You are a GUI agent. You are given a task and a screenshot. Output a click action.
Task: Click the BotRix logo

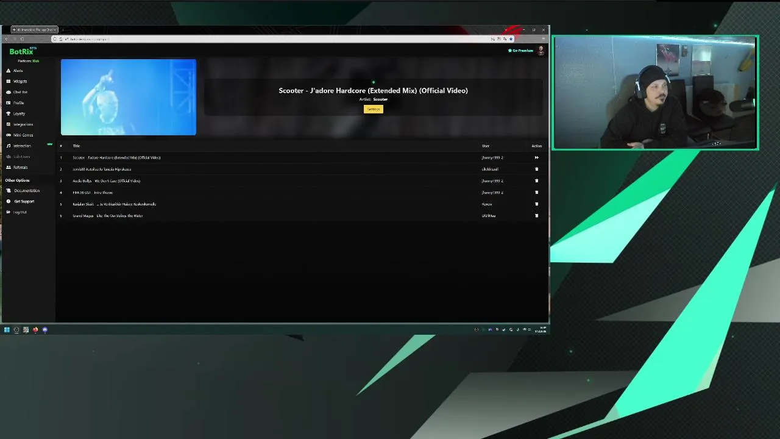22,52
